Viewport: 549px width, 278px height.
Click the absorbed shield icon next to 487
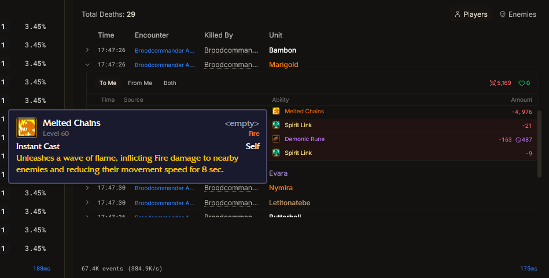click(x=518, y=139)
